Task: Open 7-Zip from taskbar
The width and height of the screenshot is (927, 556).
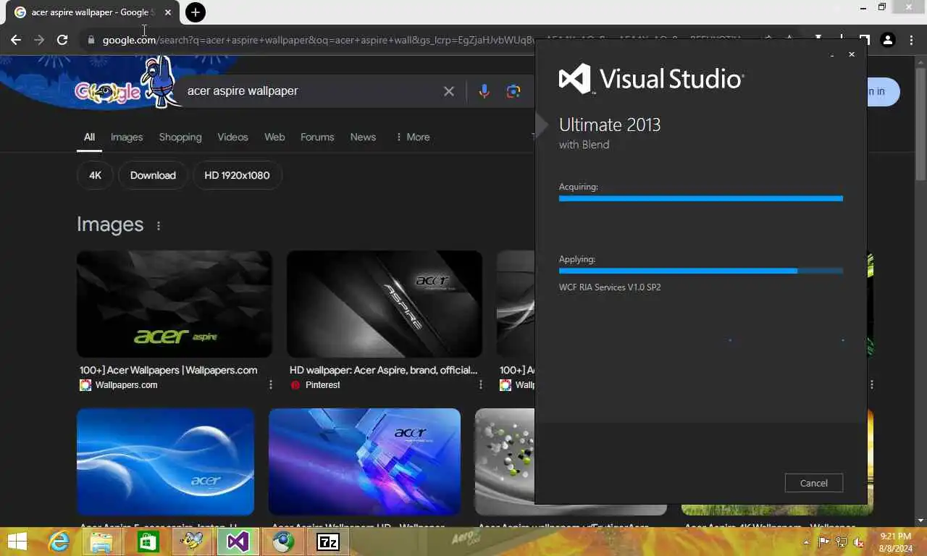Action: (328, 541)
